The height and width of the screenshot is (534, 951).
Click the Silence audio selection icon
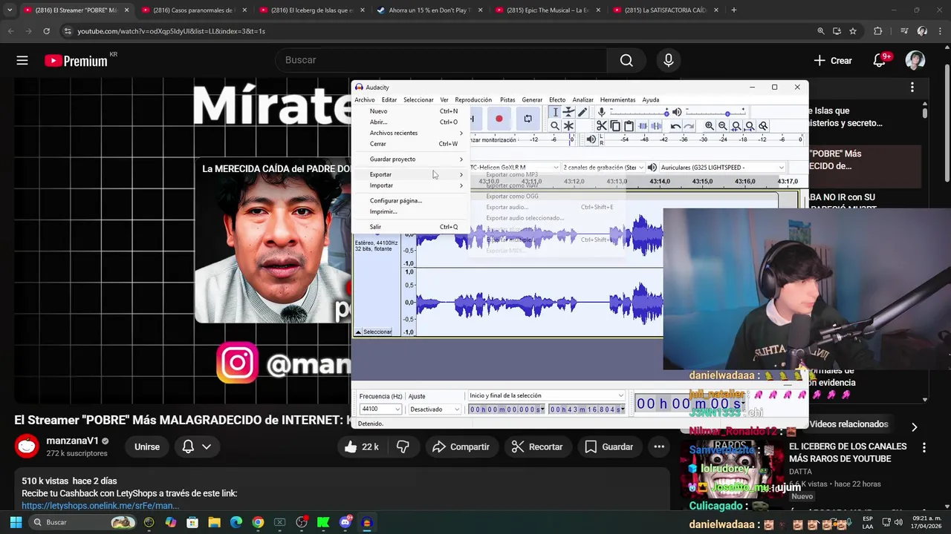(x=656, y=126)
